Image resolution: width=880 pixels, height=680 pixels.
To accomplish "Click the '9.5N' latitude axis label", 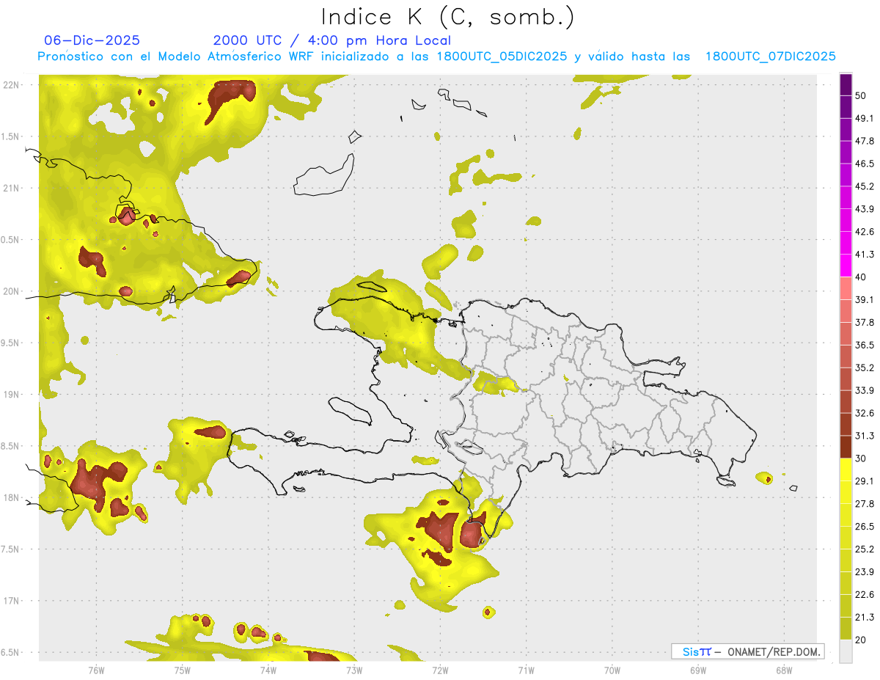I will point(12,343).
